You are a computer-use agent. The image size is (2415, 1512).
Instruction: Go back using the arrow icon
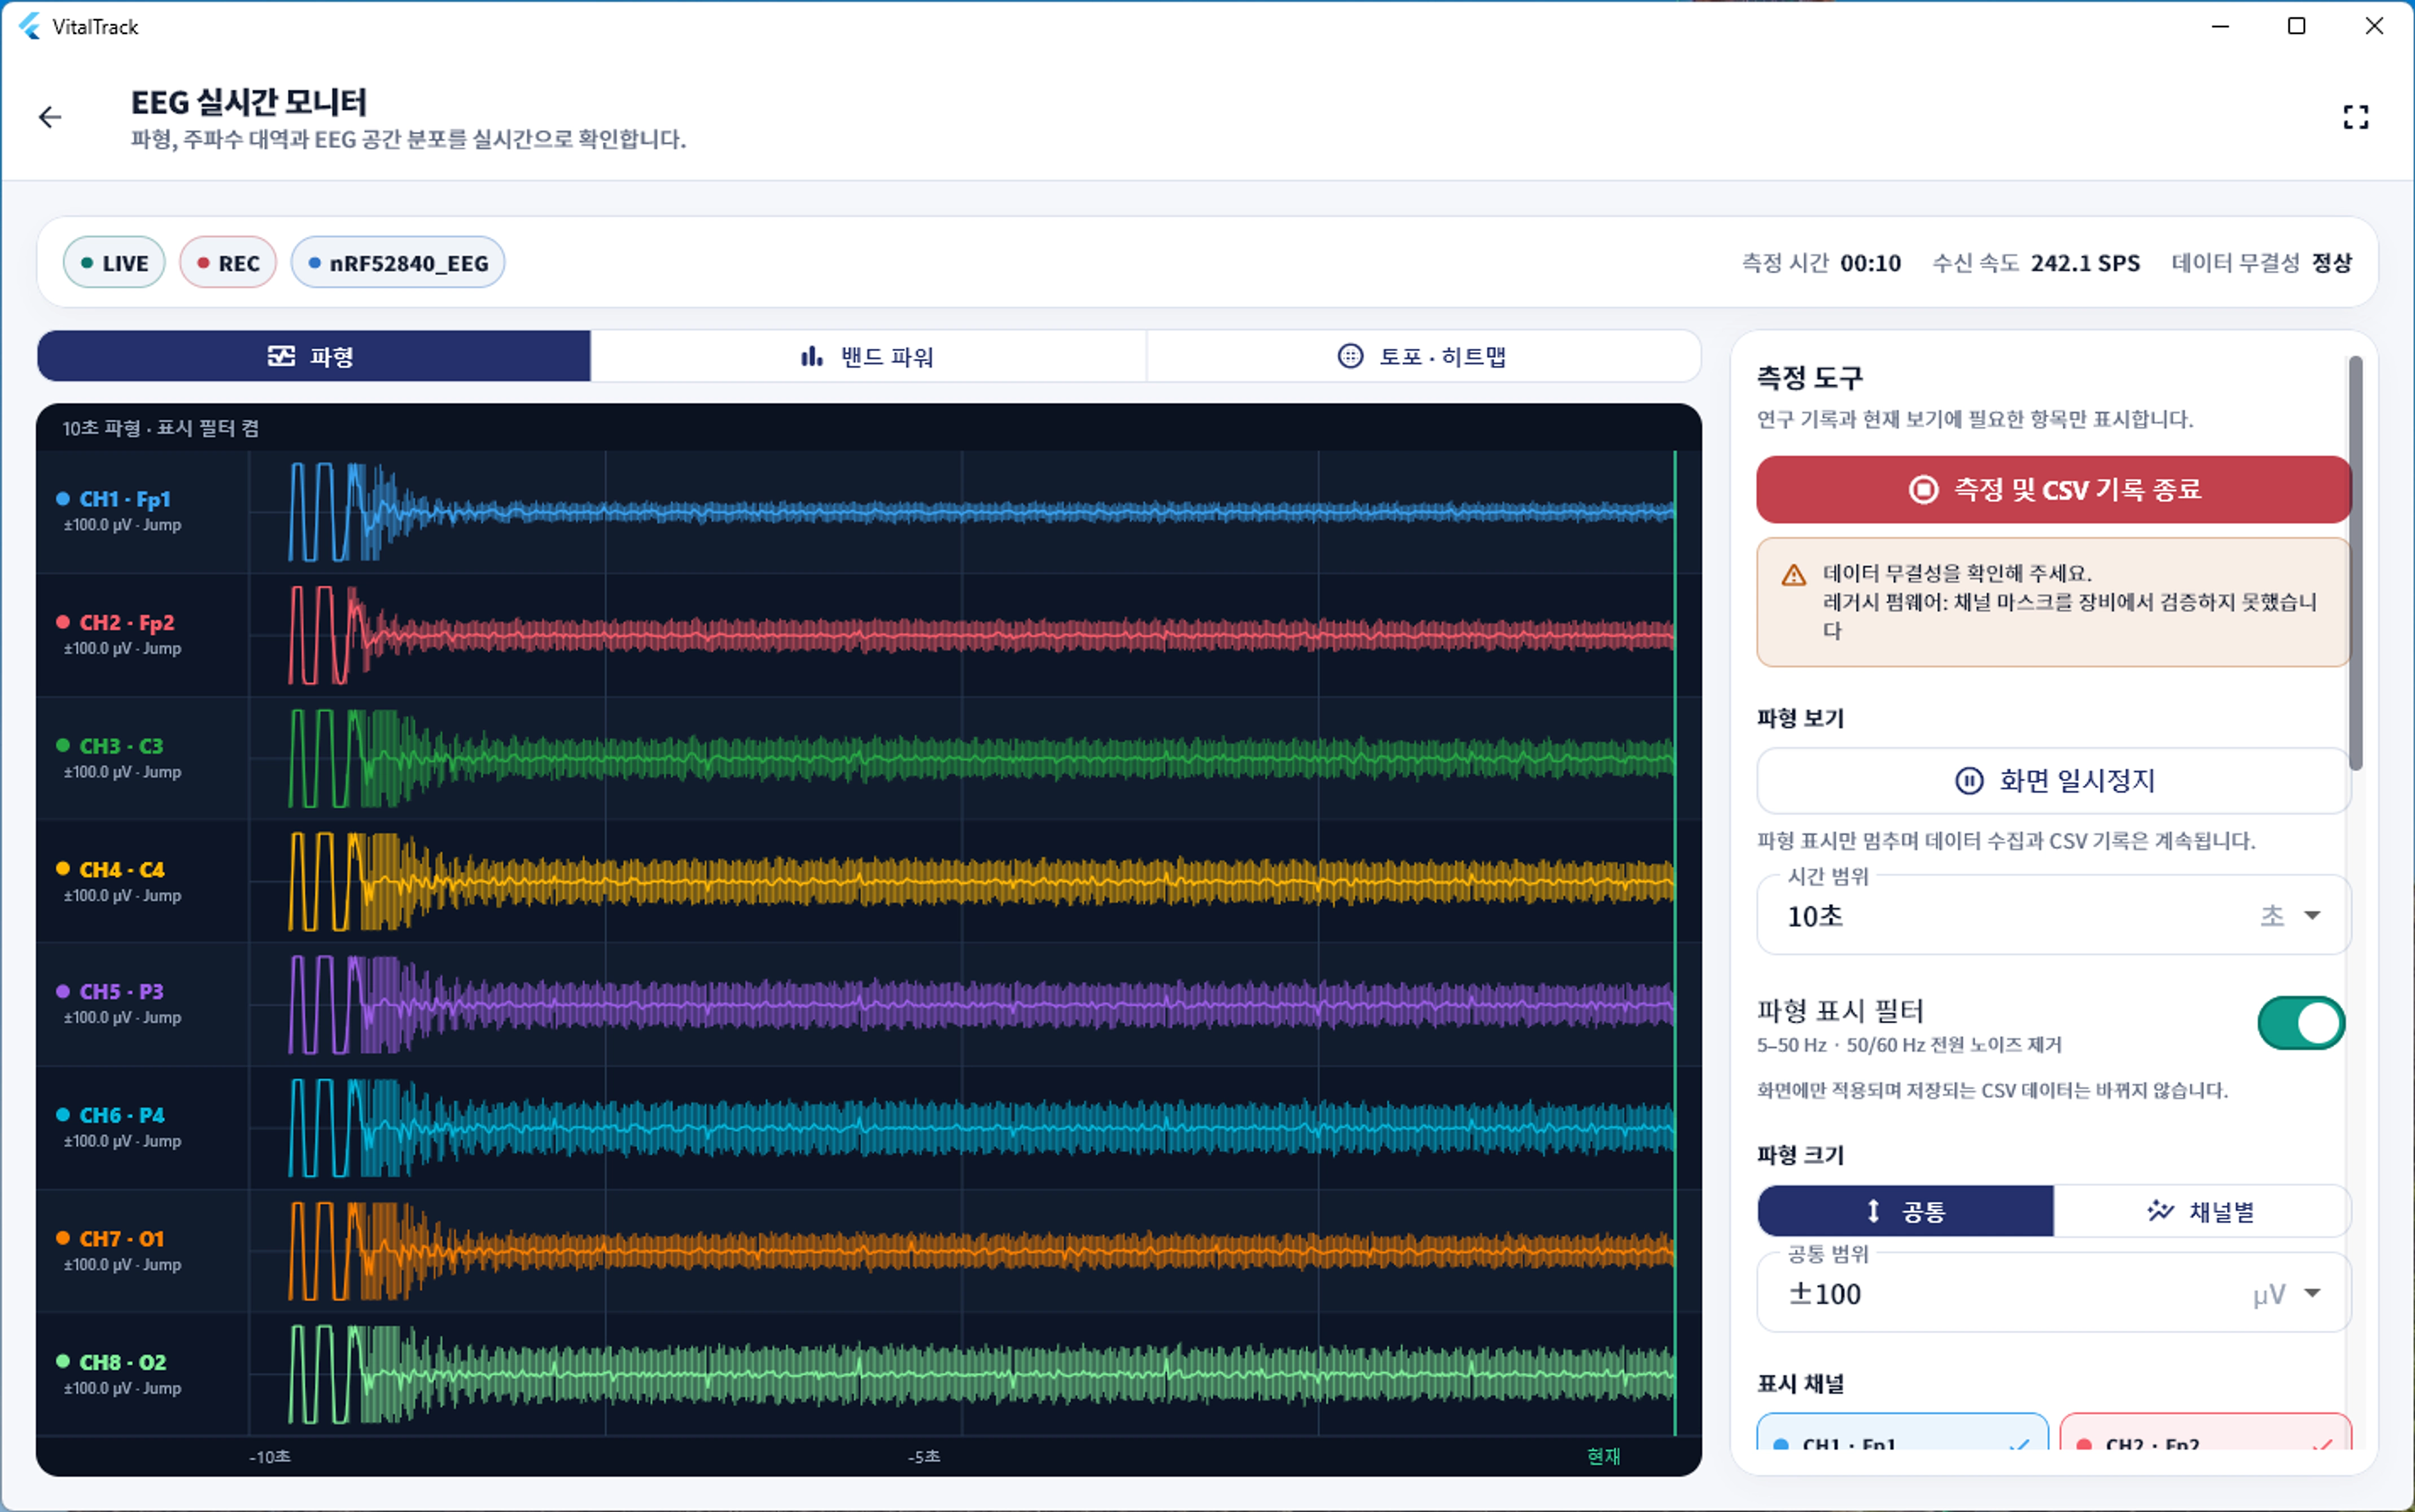coord(49,117)
